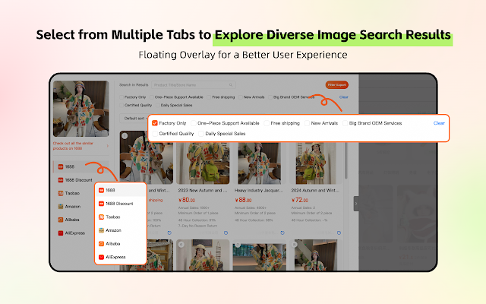Click the 1688 Discount icon in the dimmed sidebar
This screenshot has width=486, height=304.
click(x=61, y=180)
